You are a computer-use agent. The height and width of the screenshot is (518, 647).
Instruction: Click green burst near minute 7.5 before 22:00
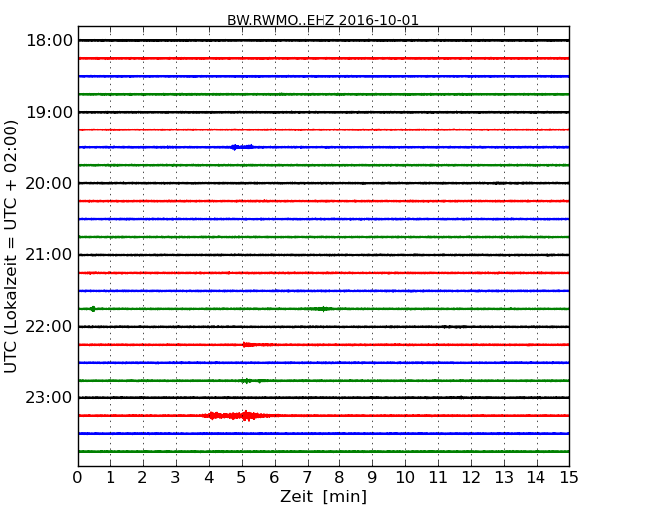tap(323, 309)
